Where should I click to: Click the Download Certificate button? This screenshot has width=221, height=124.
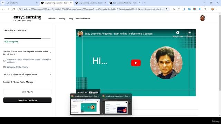tap(28, 100)
